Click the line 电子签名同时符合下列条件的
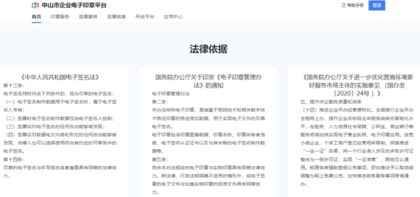This screenshot has width=420, height=197. 59,94
